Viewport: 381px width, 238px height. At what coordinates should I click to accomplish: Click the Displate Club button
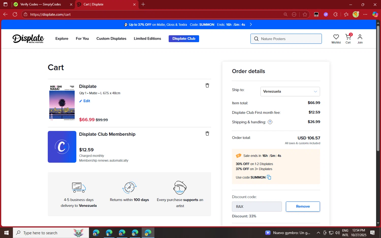coord(184,39)
